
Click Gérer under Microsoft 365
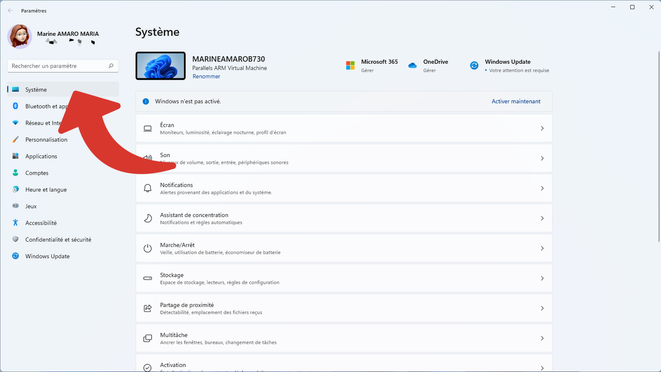pos(367,70)
